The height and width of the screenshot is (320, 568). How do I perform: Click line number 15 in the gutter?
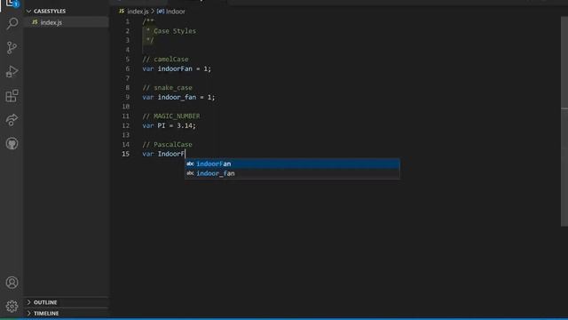[x=125, y=154]
